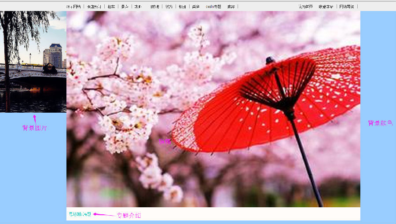Go to the 相册 navigation item
The image size is (396, 224).
pyautogui.click(x=182, y=7)
